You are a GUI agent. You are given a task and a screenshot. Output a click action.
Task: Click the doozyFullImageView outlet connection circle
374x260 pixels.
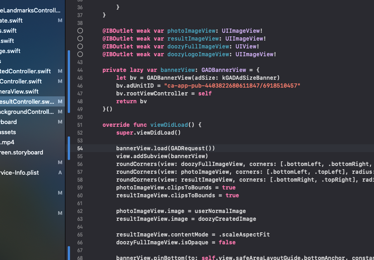[x=80, y=47]
